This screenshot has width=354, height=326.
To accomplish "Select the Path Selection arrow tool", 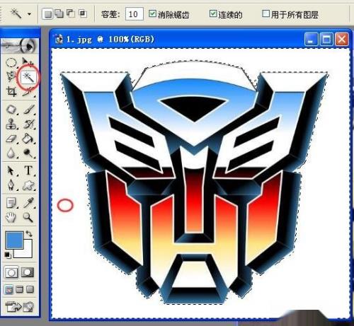I will pyautogui.click(x=11, y=171).
